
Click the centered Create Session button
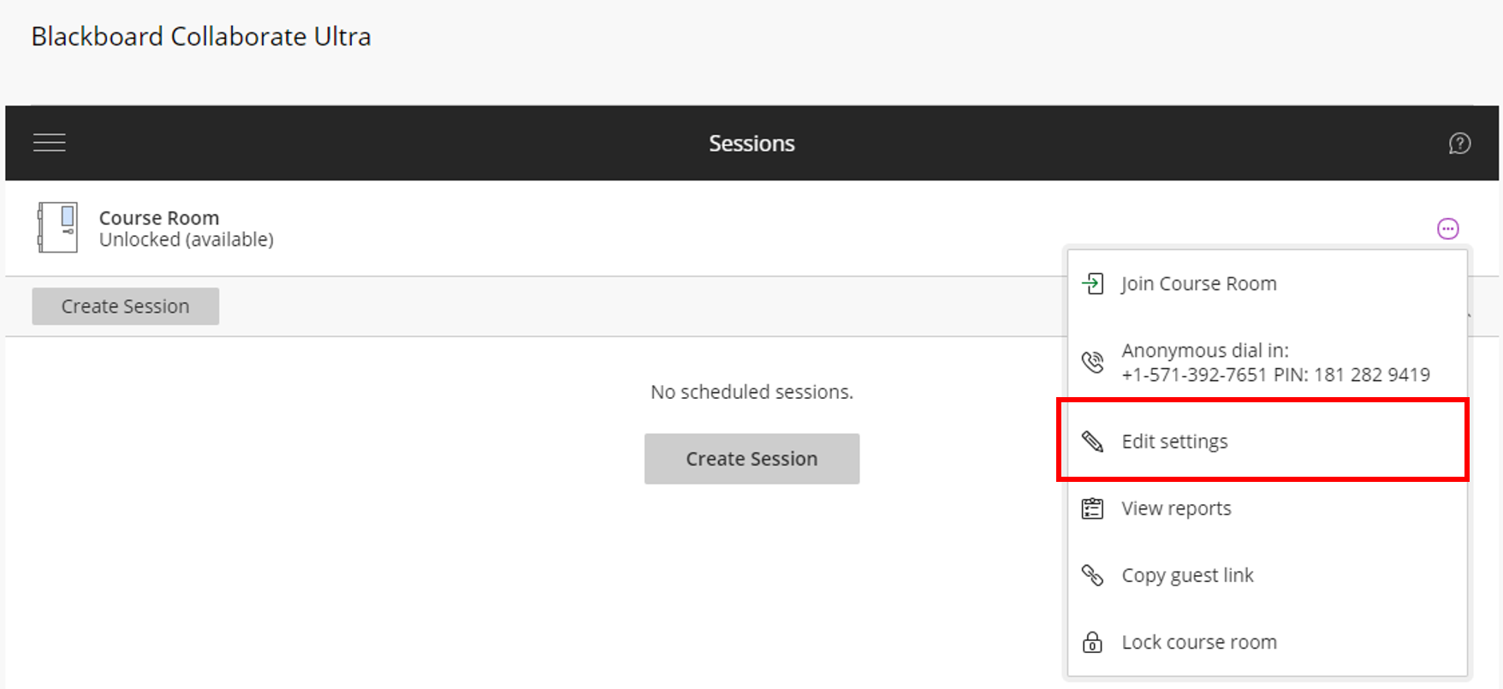[x=751, y=459]
